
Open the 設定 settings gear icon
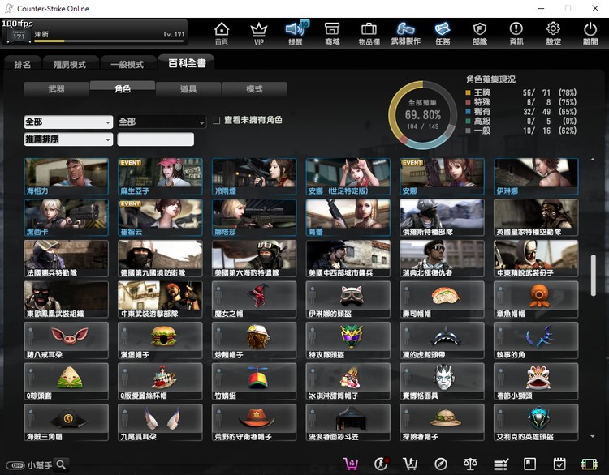(553, 33)
